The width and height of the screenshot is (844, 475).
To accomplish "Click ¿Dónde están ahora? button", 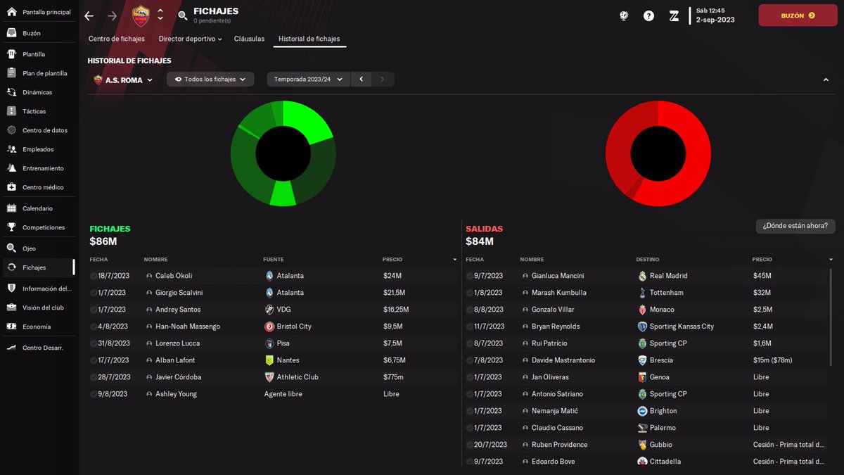I will (796, 226).
